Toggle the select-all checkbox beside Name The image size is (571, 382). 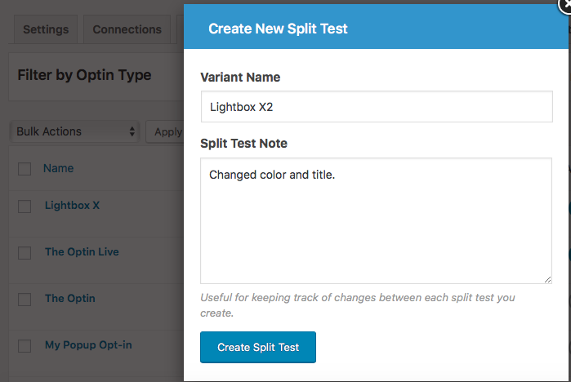click(x=25, y=169)
